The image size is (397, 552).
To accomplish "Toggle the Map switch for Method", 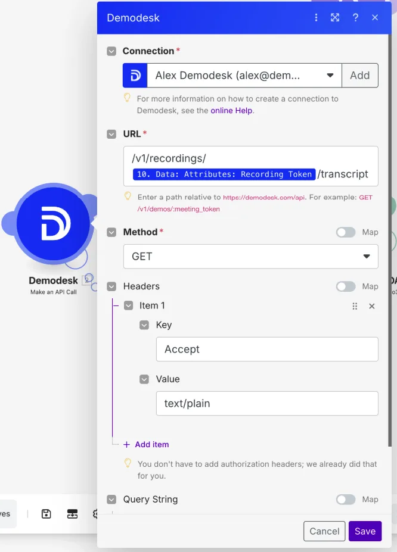I will coord(346,232).
